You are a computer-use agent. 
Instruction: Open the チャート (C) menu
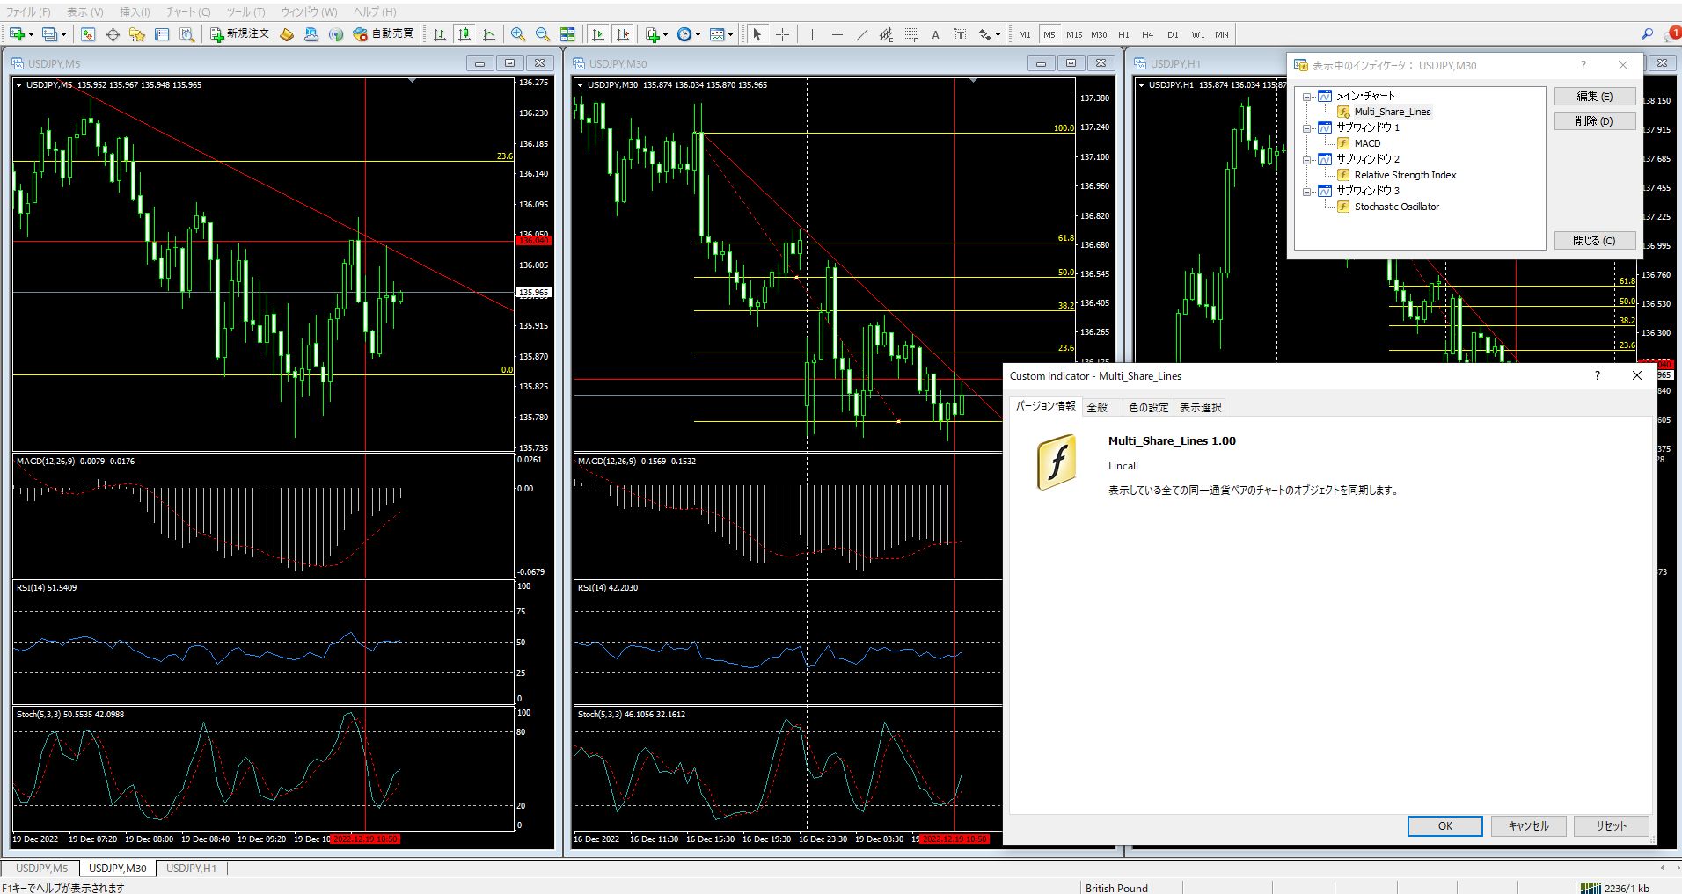(187, 11)
